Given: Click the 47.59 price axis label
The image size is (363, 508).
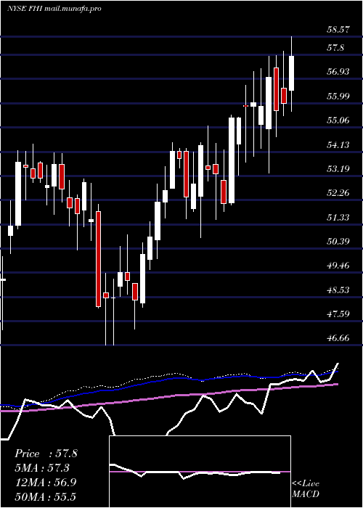Looking at the screenshot, I should (338, 314).
